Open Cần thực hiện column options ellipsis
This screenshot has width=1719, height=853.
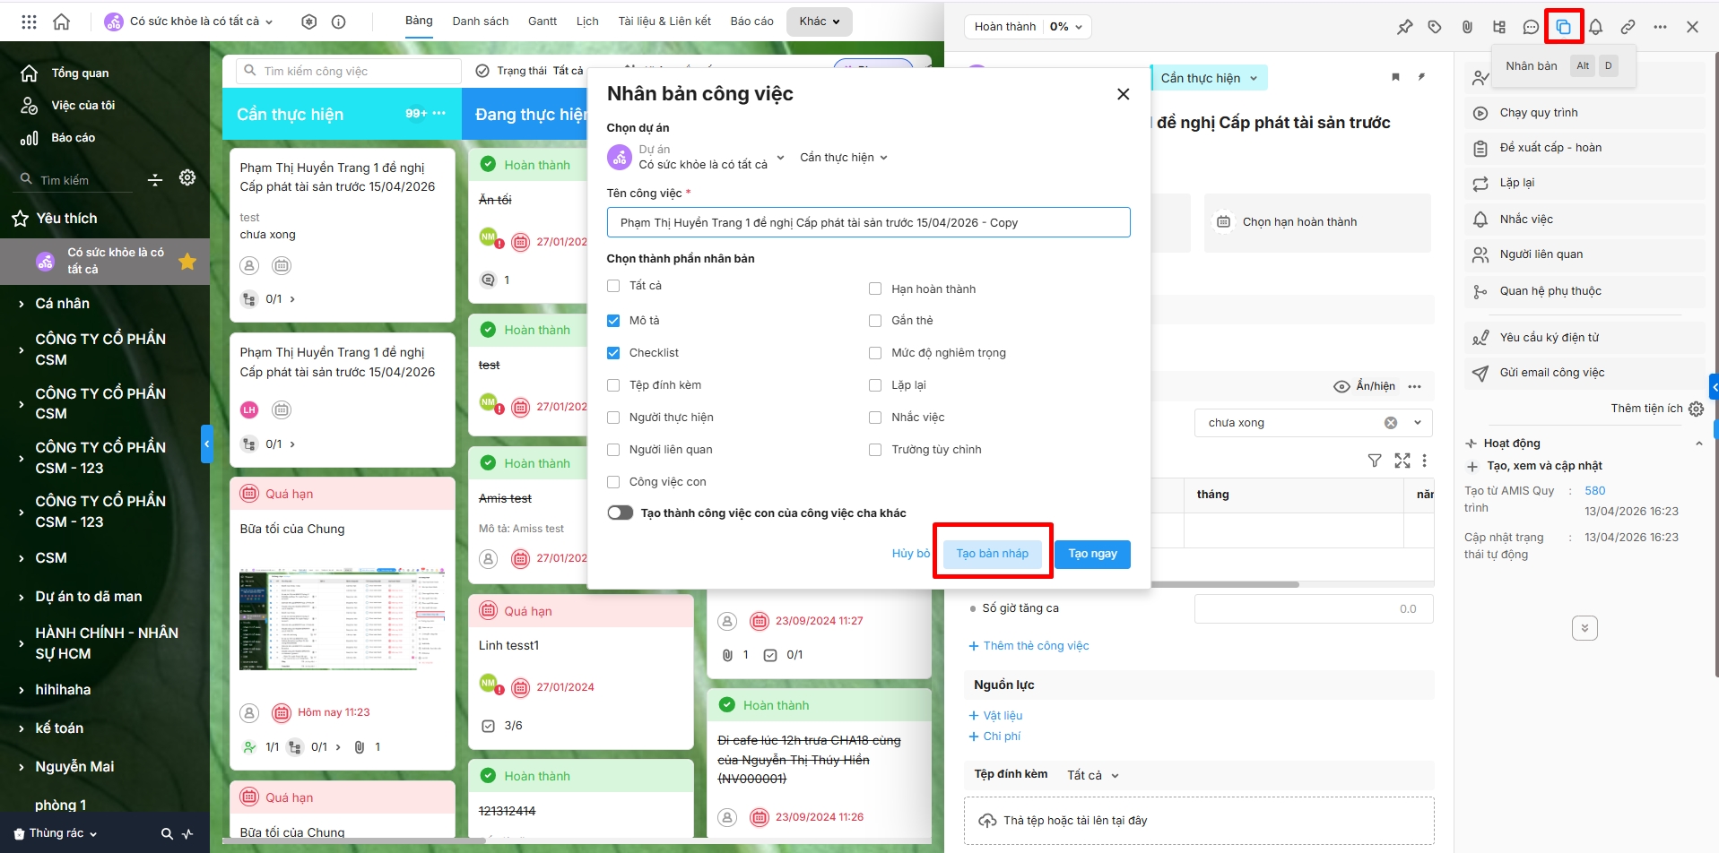(x=439, y=114)
